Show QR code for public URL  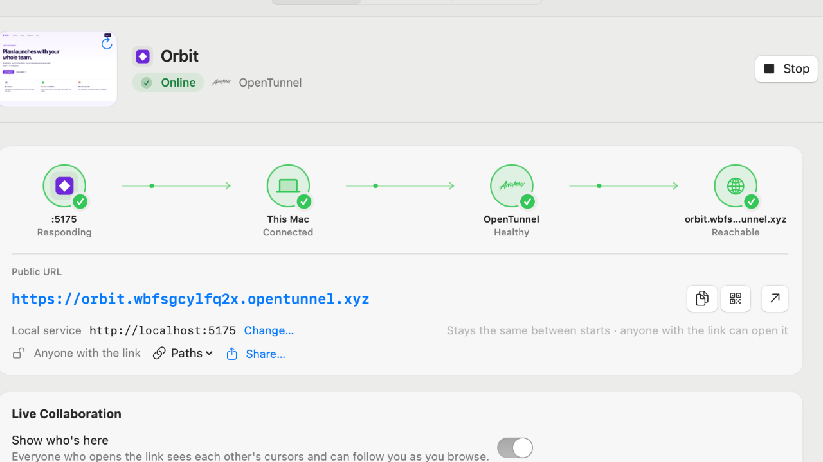click(x=736, y=298)
